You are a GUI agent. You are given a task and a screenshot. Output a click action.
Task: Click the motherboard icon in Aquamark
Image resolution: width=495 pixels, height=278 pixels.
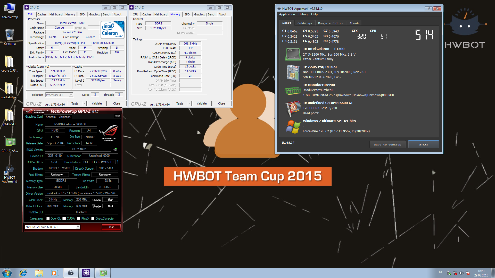[x=293, y=72]
